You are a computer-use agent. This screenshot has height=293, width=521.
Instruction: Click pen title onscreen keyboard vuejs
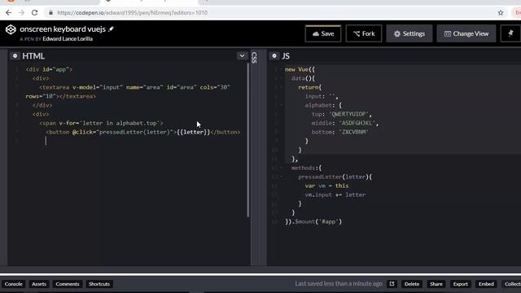[x=63, y=29]
